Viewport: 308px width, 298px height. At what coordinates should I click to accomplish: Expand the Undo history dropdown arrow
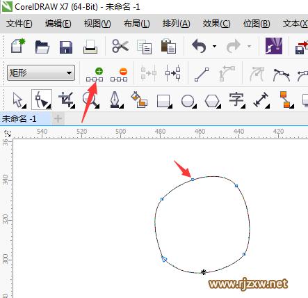pyautogui.click(x=214, y=46)
